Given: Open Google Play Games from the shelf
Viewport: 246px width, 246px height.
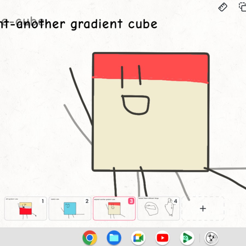Looking at the screenshot, I should point(187,238).
